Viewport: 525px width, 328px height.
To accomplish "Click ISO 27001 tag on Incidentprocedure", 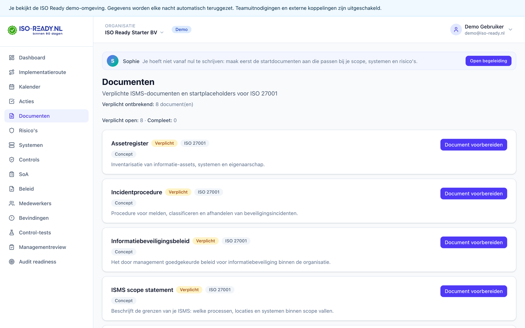I will 209,192.
